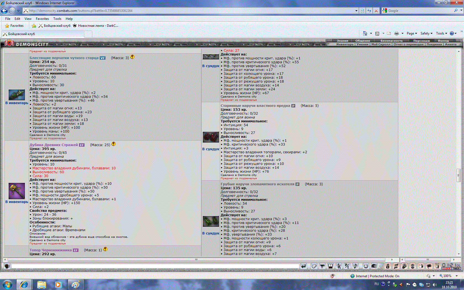Screen dimensions: 464x290
Task: Open the search provider dropdown arrow
Action: 461,10
